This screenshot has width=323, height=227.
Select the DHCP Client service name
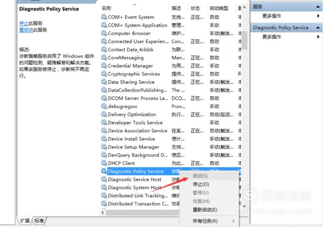(x=121, y=163)
